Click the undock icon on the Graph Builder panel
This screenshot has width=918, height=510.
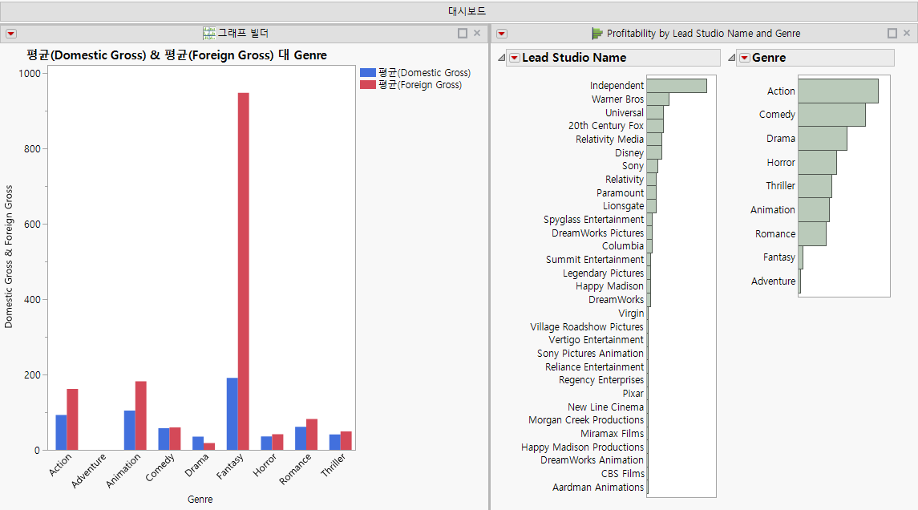pyautogui.click(x=462, y=33)
